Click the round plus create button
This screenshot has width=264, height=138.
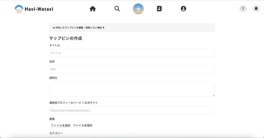(138, 9)
